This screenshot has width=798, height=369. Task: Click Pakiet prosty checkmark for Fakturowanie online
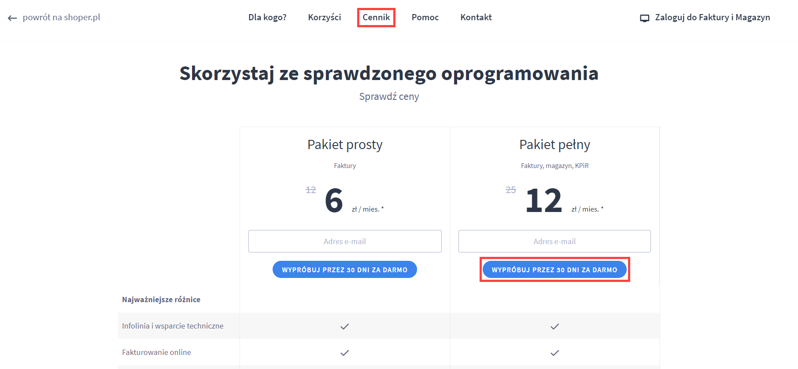(344, 353)
